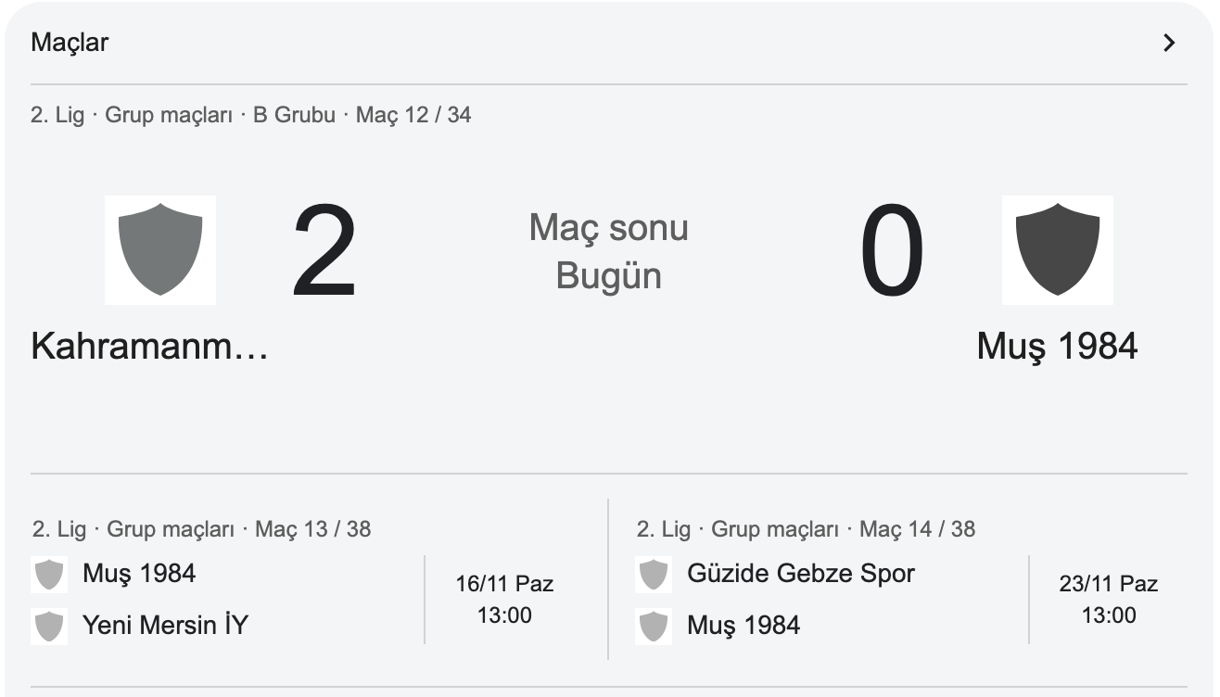Open the 16/11 Paz 13:00 fixture time
The height and width of the screenshot is (697, 1220).
504,600
